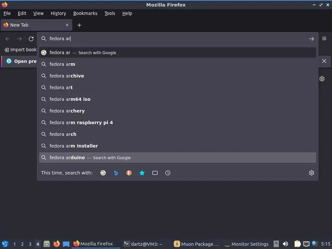Pick the 'fedora arm64 iso' suggestion
The height and width of the screenshot is (249, 332).
[177, 99]
